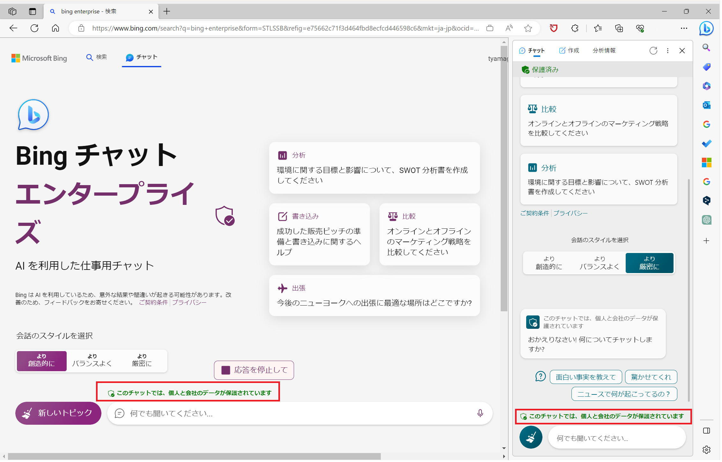
Task: Add page to favorites star icon
Action: pos(528,28)
